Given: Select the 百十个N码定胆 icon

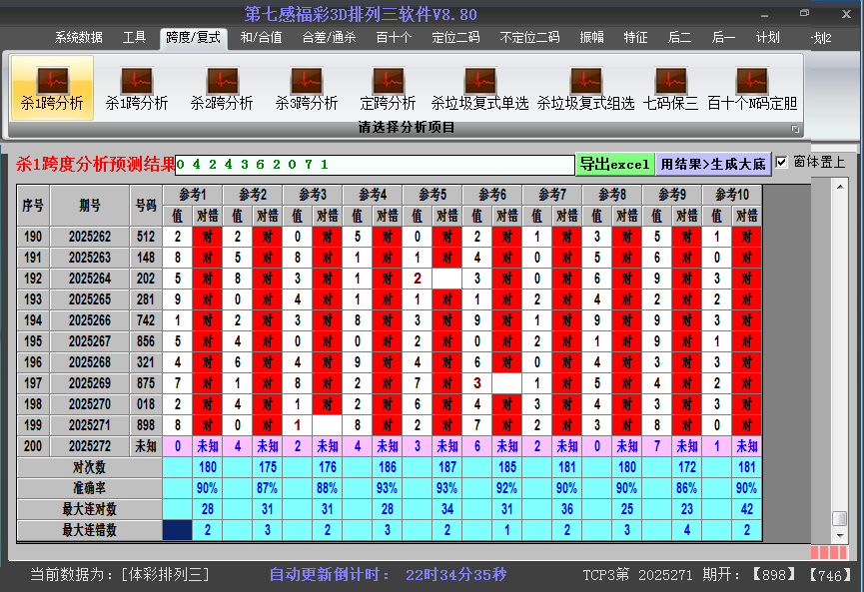Looking at the screenshot, I should click(752, 88).
